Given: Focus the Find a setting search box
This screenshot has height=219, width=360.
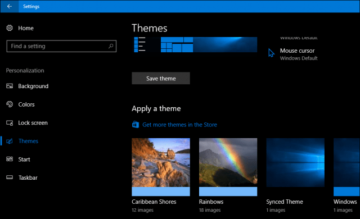Looking at the screenshot, I should click(x=61, y=46).
